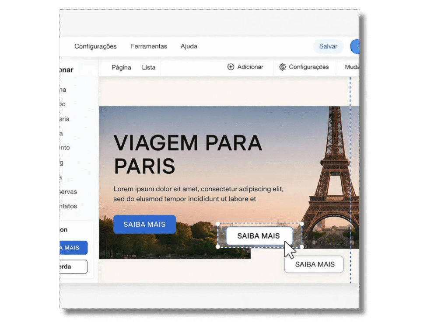The image size is (448, 329).
Task: Choose the outlined button preset in the left panel
Action: pos(73,267)
